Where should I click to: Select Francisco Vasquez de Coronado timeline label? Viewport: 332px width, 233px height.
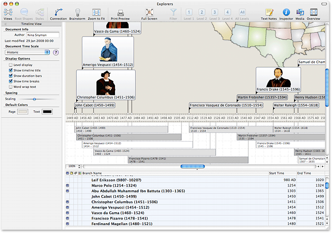226,105
